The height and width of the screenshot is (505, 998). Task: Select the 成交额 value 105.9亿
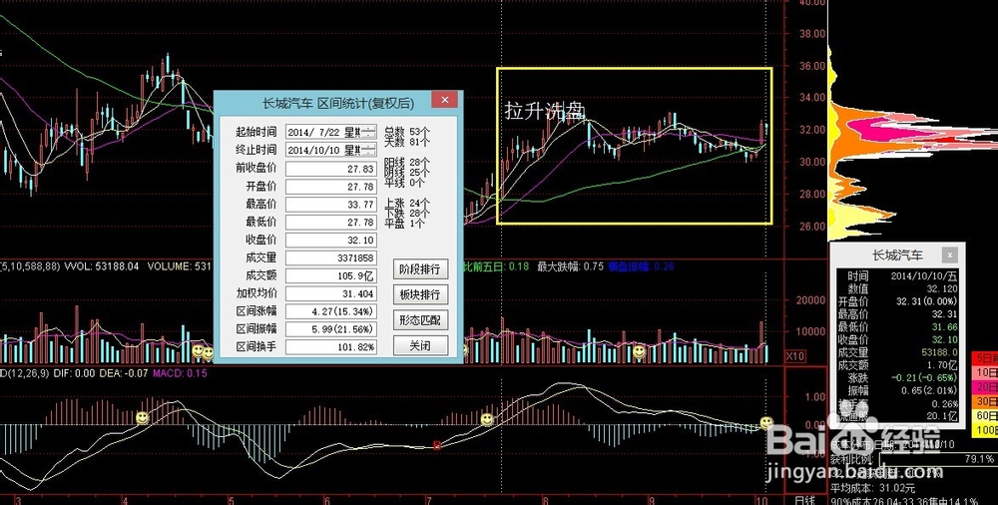(331, 275)
